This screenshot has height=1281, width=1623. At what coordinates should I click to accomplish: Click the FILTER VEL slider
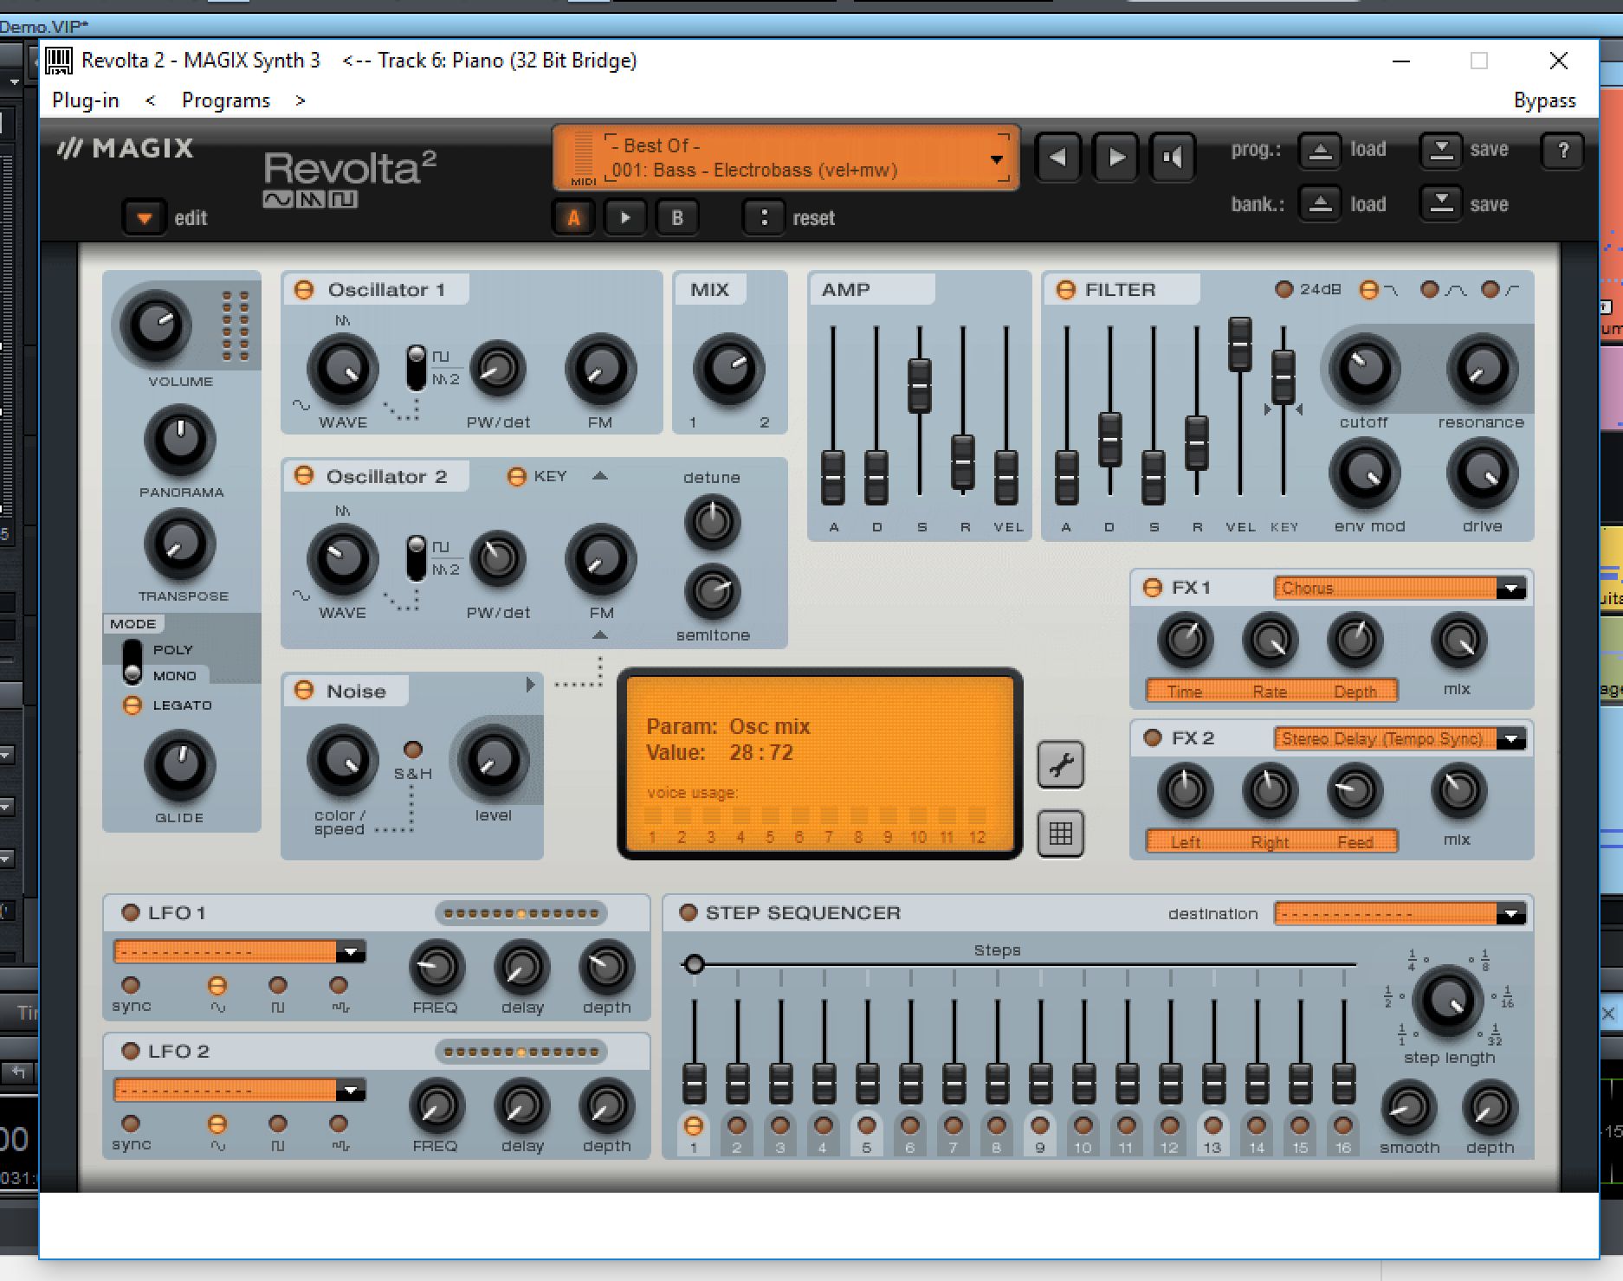point(1240,343)
